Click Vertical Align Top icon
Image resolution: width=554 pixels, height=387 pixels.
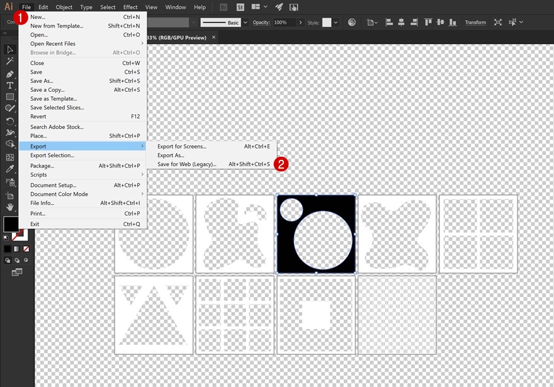tap(428, 22)
